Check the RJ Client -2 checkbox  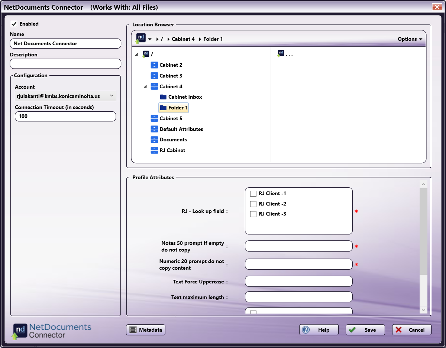tap(253, 204)
